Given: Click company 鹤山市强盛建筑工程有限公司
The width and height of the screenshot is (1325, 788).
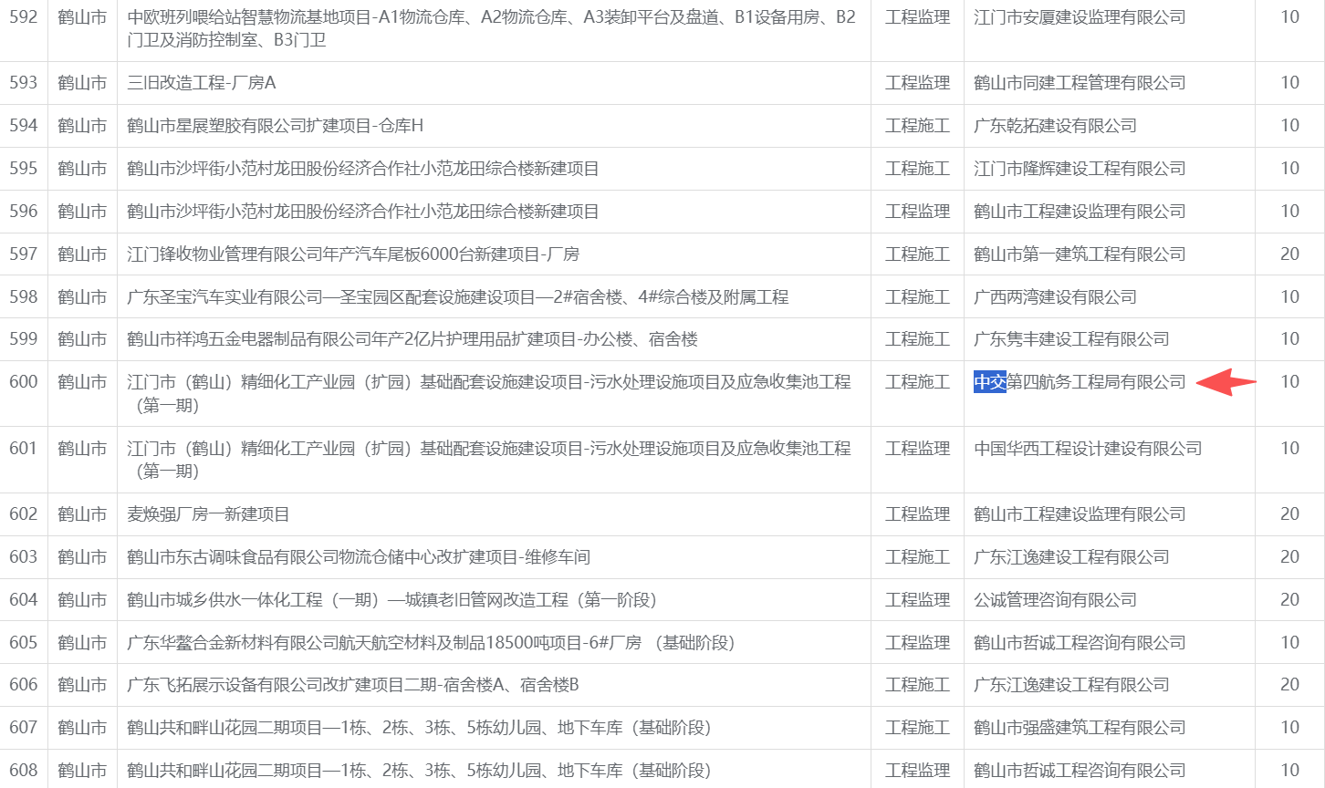Looking at the screenshot, I should [x=1079, y=728].
